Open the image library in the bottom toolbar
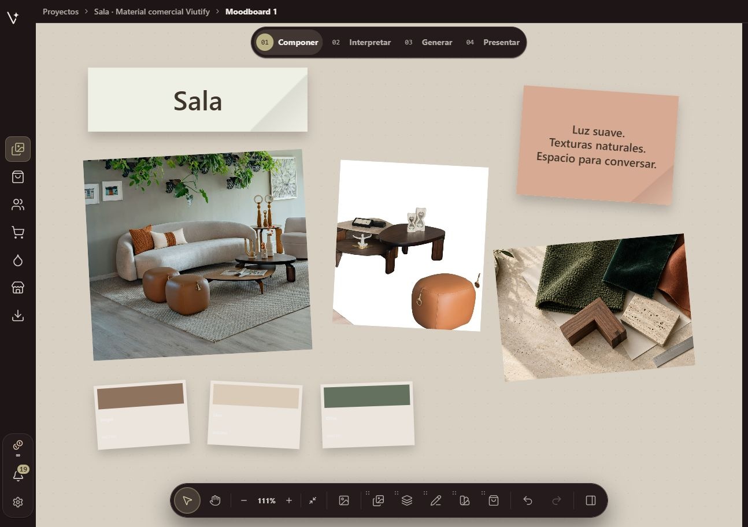748x527 pixels. coord(379,500)
